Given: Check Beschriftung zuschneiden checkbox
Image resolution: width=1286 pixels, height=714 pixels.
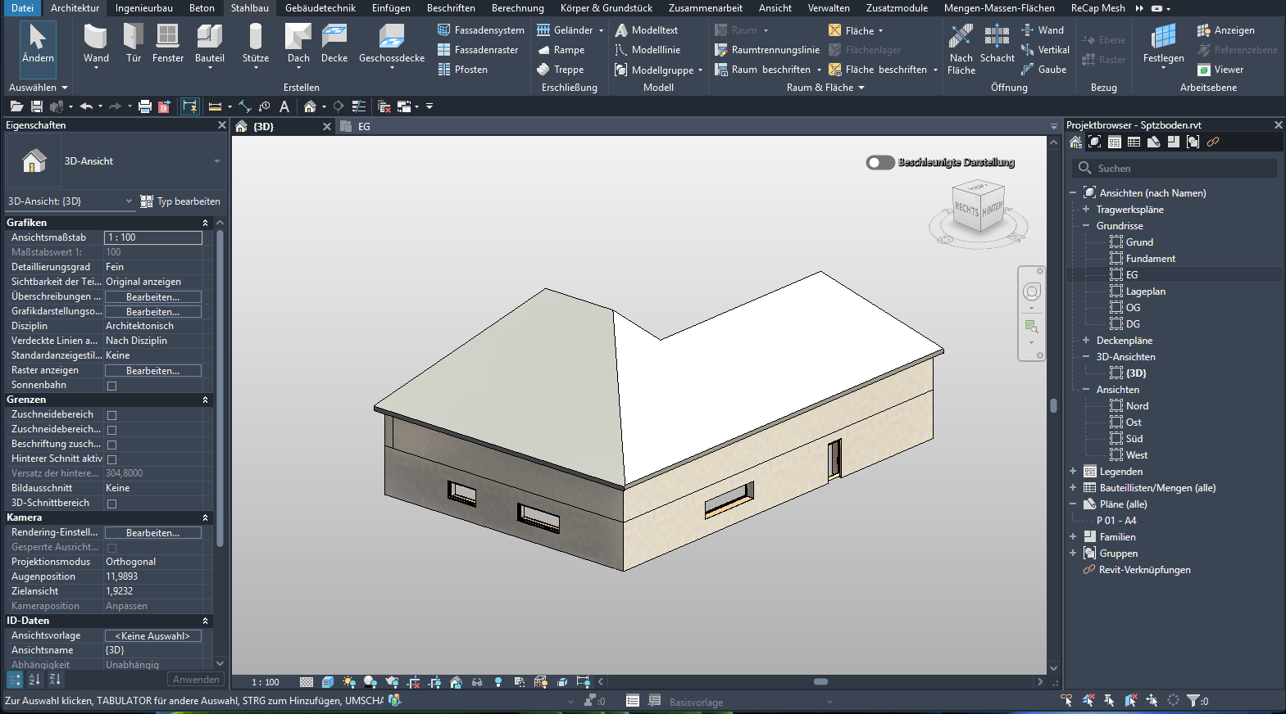Looking at the screenshot, I should click(x=112, y=445).
